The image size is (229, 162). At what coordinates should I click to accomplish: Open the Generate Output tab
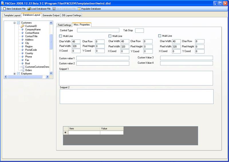[51, 15]
